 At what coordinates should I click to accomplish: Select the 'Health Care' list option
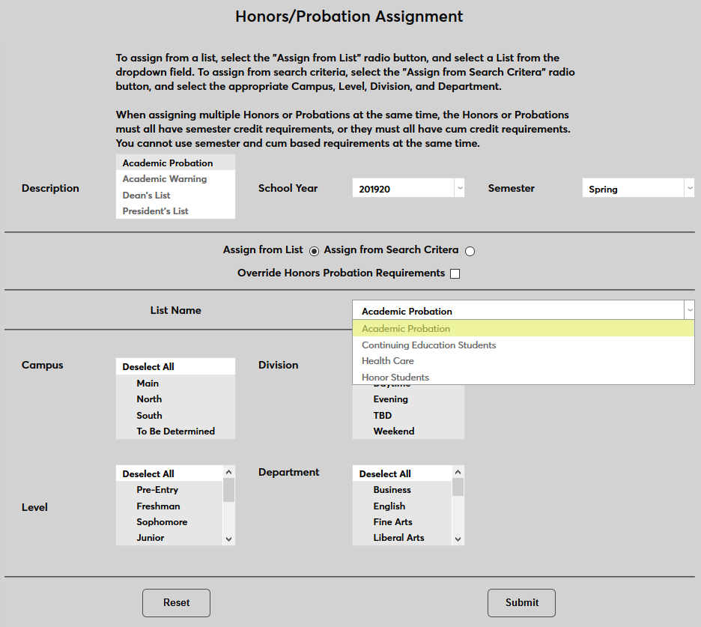click(387, 360)
